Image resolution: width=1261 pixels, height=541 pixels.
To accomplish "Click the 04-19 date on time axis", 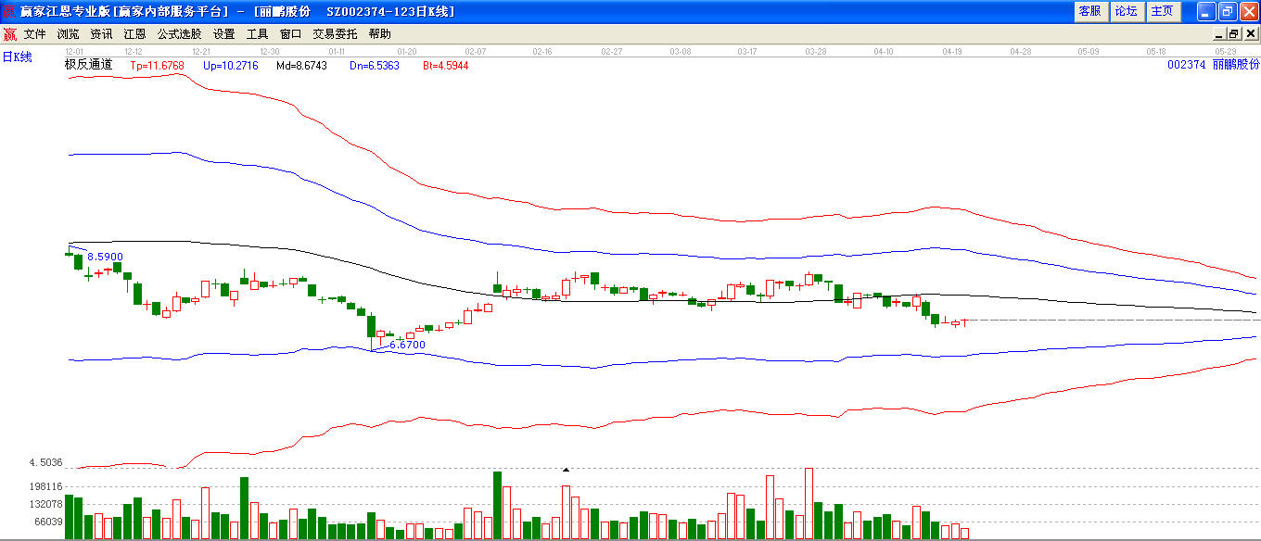I will (952, 52).
